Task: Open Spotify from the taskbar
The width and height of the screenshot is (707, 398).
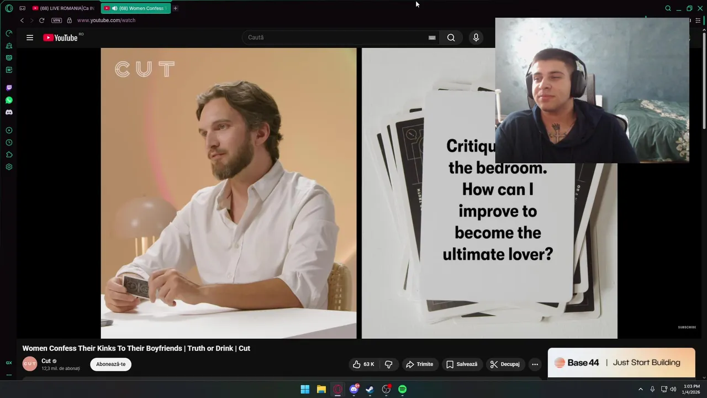Action: [403, 389]
